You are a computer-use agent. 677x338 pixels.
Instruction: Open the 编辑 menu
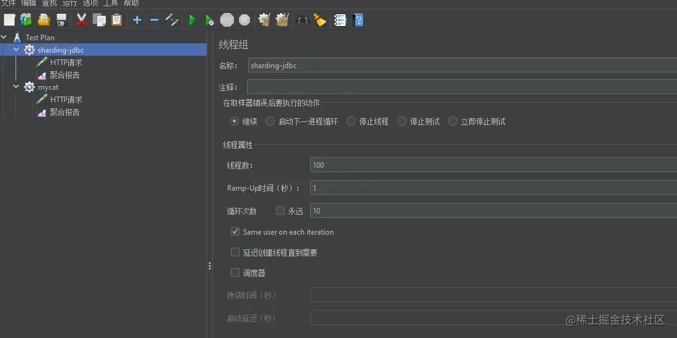point(29,4)
